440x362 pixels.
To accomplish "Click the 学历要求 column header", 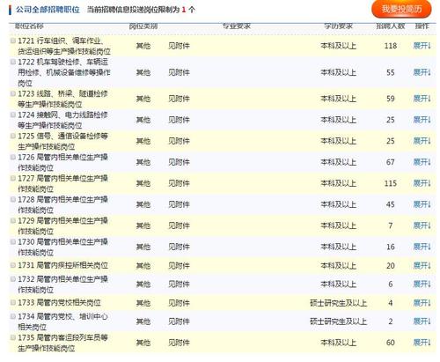I will point(338,26).
